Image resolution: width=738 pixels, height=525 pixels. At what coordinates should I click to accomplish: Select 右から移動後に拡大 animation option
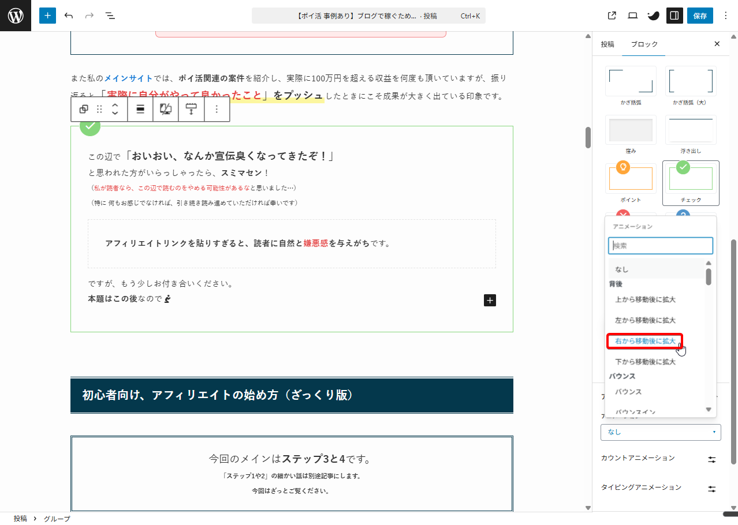pos(645,341)
